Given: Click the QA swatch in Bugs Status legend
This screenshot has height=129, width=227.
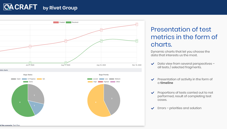Looking at the screenshot, I should tap(39, 79).
